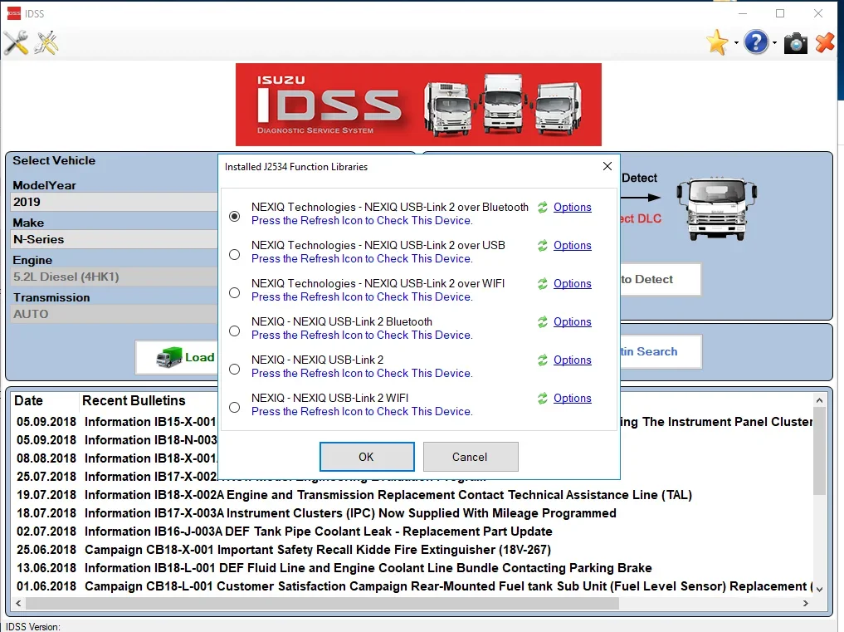This screenshot has height=632, width=844.
Task: Close the Installed J2534 Function Libraries dialog
Action: (607, 166)
